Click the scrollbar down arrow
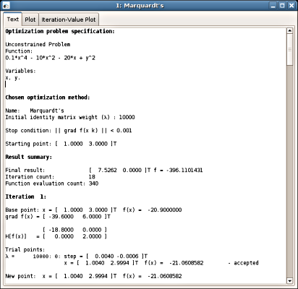Screen dimensions: 298x289 coord(289,281)
